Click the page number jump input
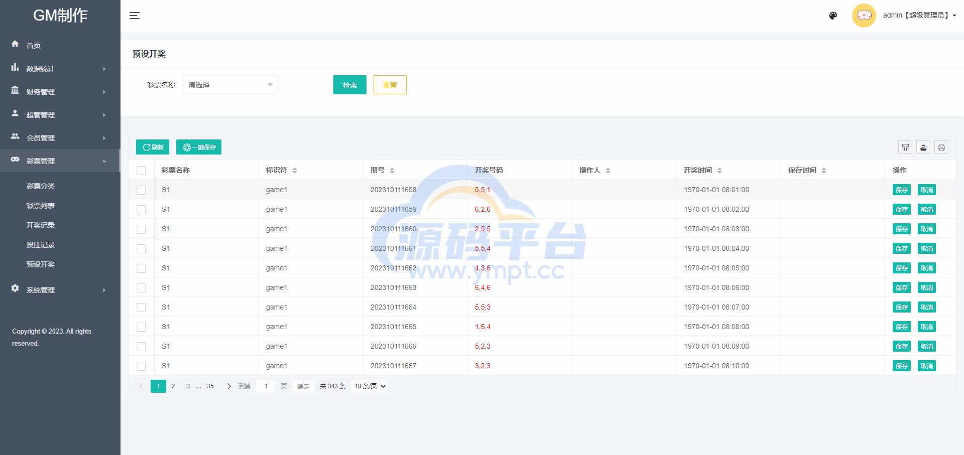This screenshot has width=964, height=455. pyautogui.click(x=266, y=386)
